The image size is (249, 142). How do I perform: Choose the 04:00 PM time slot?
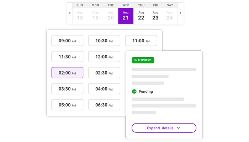tap(104, 89)
